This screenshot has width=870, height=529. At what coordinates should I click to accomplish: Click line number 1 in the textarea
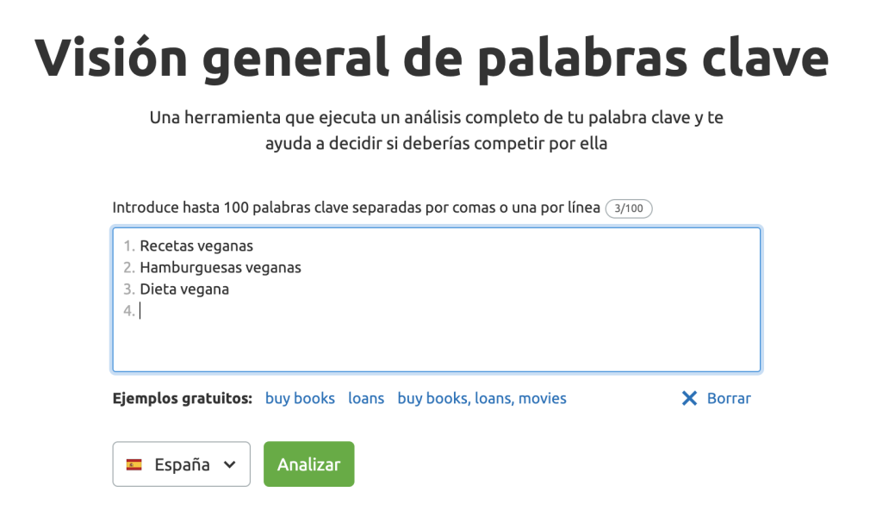(128, 246)
